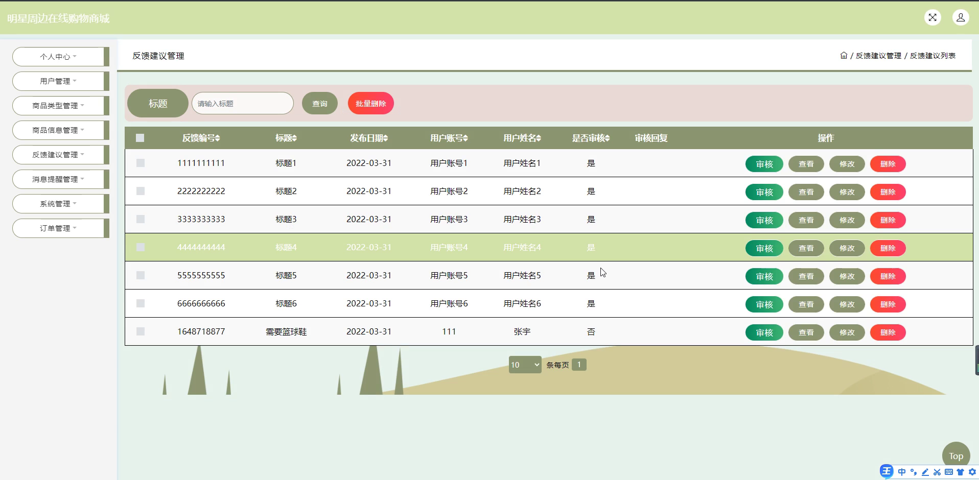Click the 否 audit status cell

[591, 331]
